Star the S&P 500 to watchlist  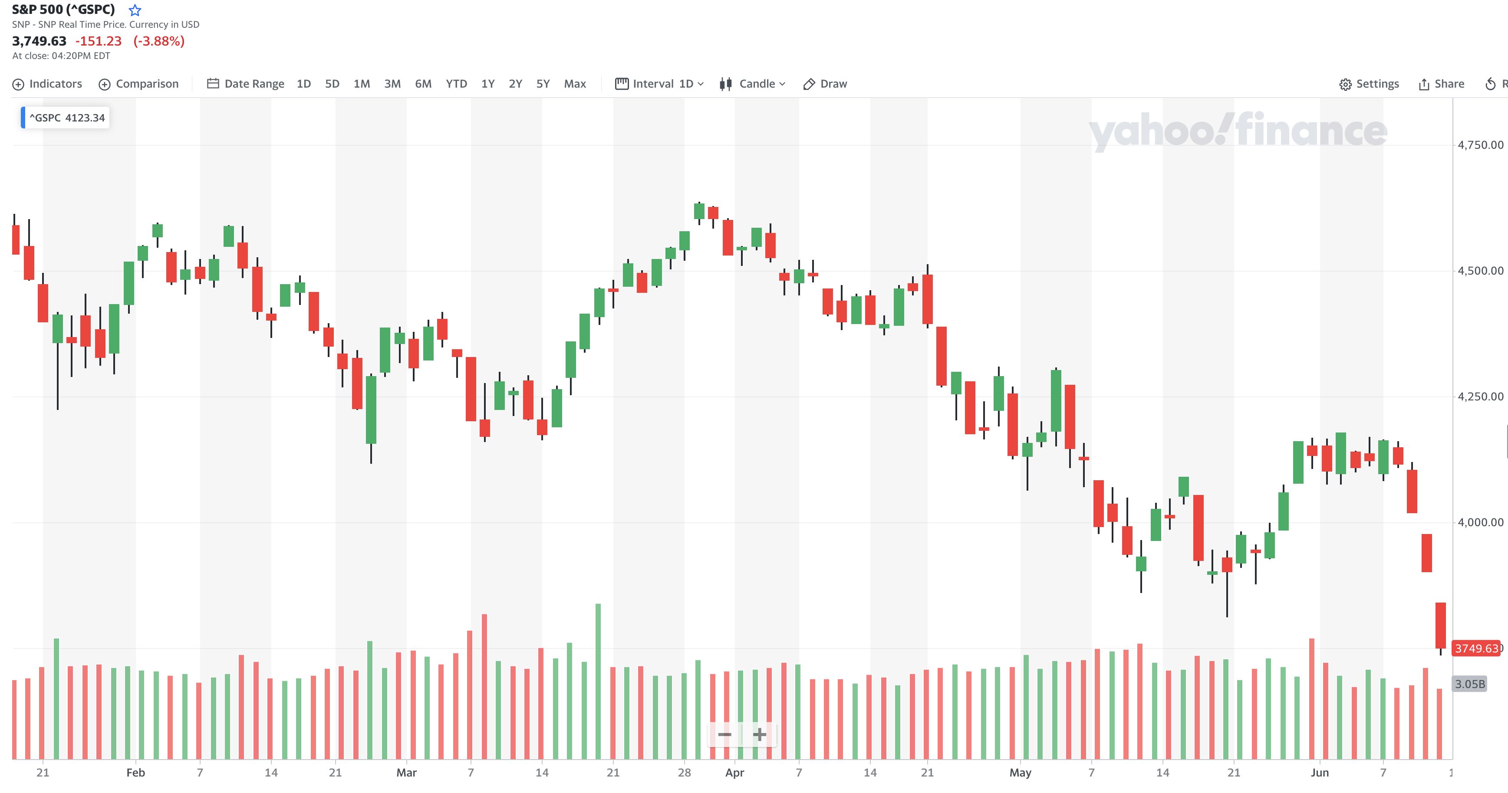tap(135, 10)
